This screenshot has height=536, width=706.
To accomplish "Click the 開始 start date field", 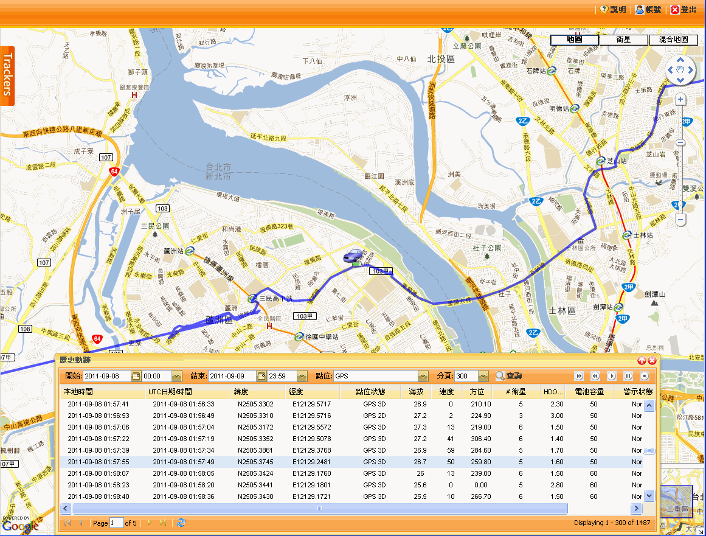I will (107, 376).
